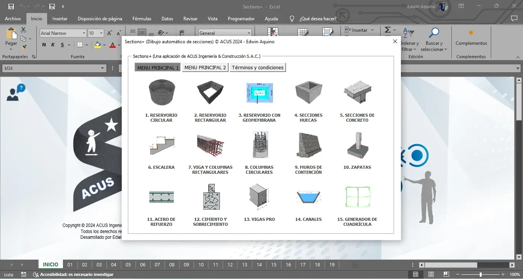The image size is (523, 279).
Task: Click the Términos y condiciones button
Action: (x=258, y=67)
